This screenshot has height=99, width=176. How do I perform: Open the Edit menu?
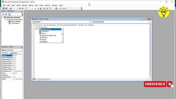pos(9,5)
